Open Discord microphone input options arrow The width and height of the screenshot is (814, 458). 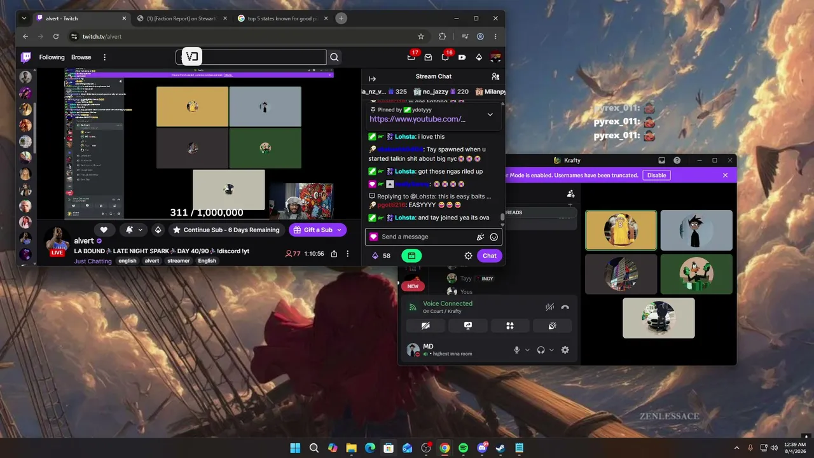[527, 350]
